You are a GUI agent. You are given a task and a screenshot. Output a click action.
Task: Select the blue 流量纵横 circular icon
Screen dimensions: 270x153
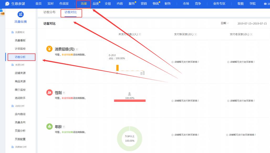point(21,15)
